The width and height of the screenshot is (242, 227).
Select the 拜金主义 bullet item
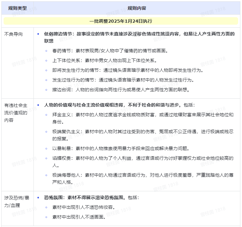(x=143, y=118)
